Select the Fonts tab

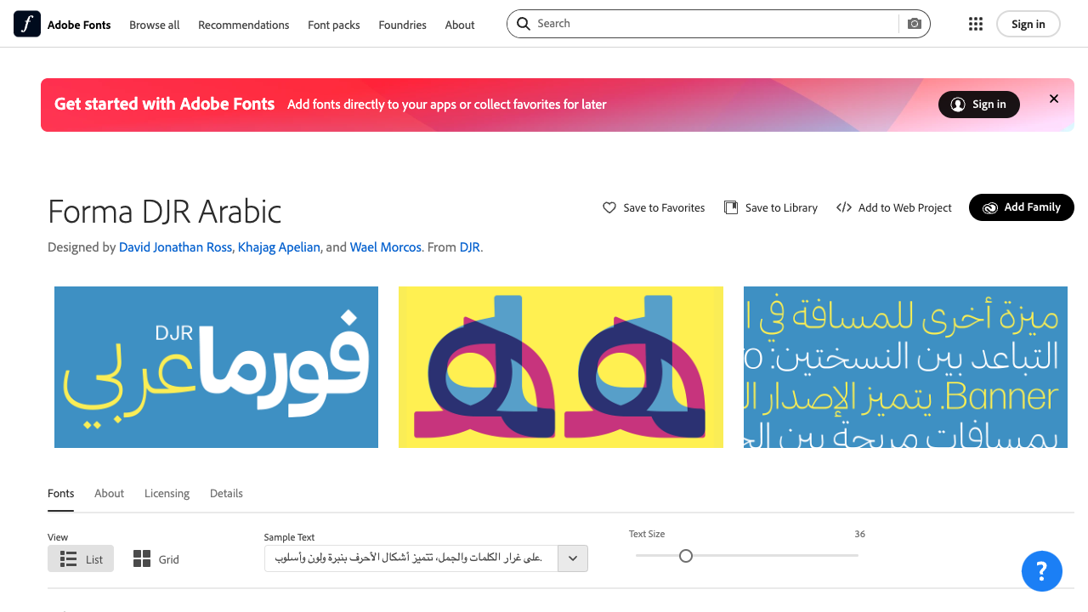(x=61, y=493)
